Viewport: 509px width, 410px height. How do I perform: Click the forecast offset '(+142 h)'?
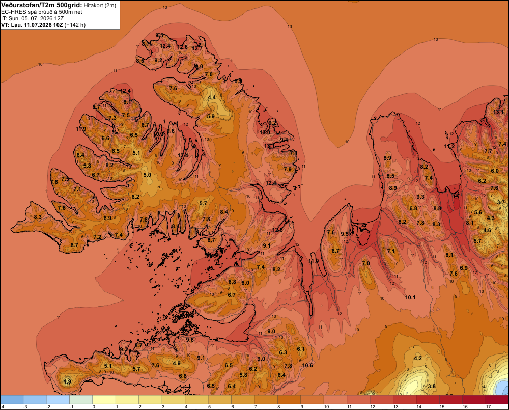click(75, 25)
